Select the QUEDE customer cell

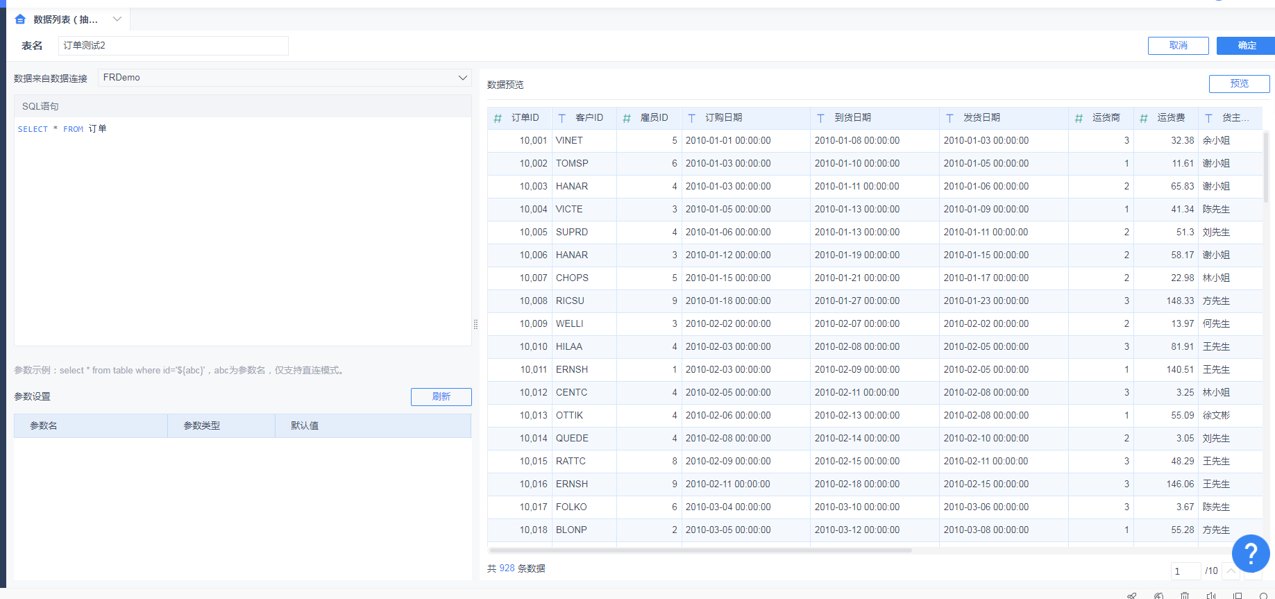pyautogui.click(x=584, y=439)
